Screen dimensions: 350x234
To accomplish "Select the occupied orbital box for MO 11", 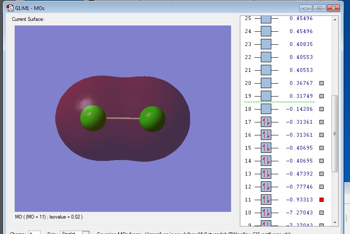I will point(266,200).
